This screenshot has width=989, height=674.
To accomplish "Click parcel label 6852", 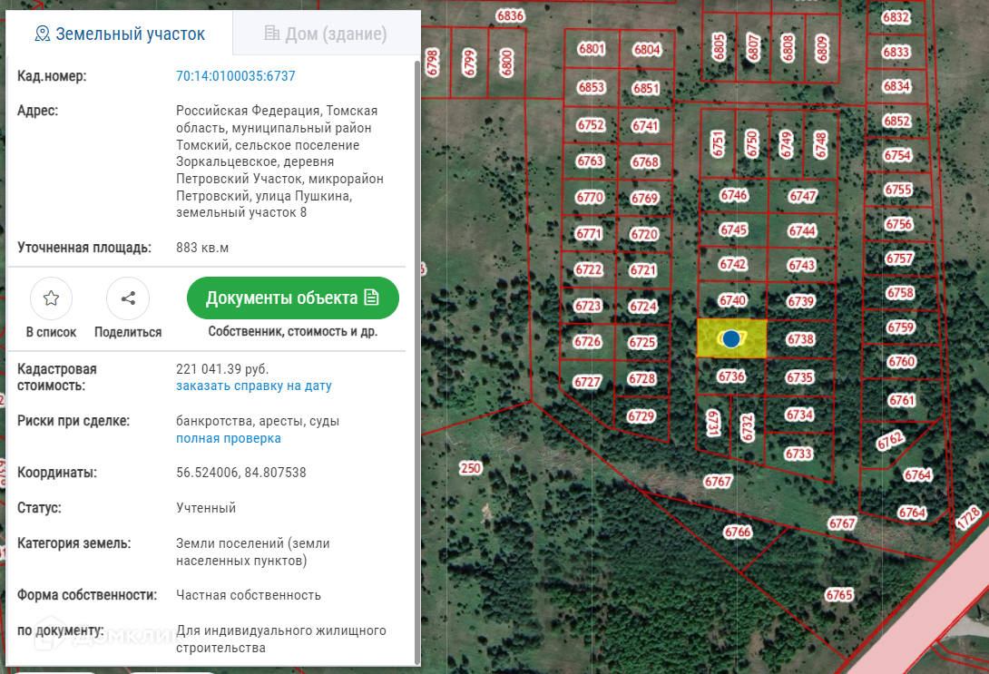I will tap(897, 121).
